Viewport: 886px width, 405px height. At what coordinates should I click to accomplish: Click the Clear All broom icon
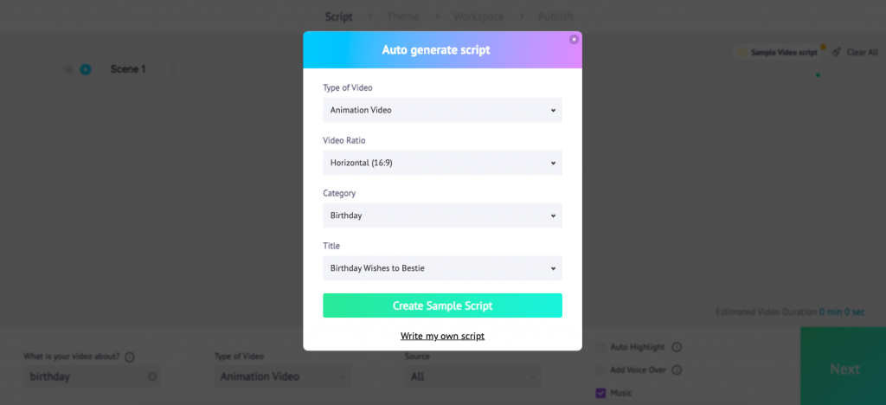[837, 52]
